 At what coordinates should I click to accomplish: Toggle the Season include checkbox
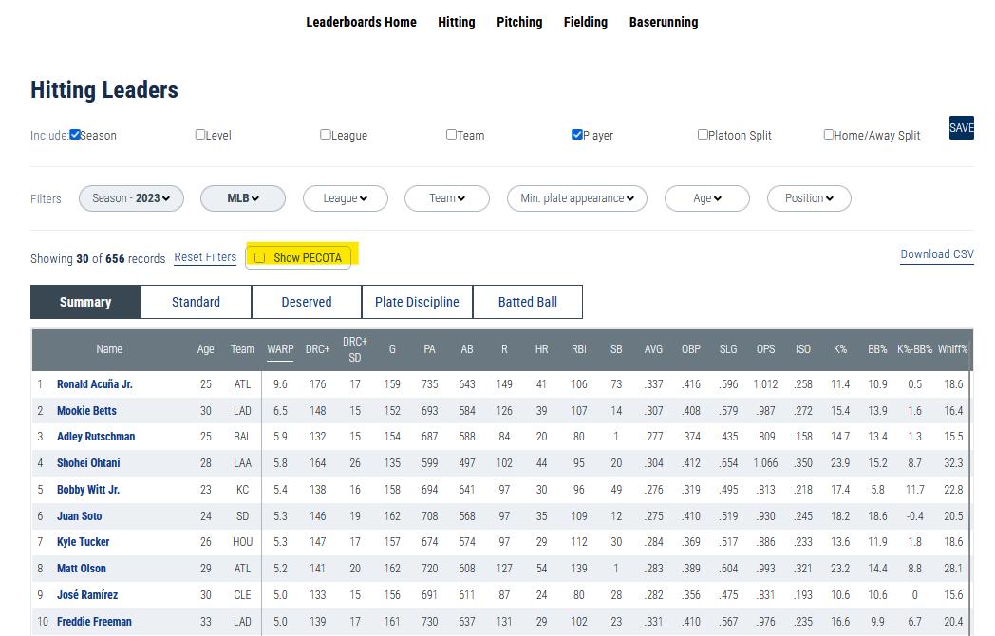click(75, 135)
